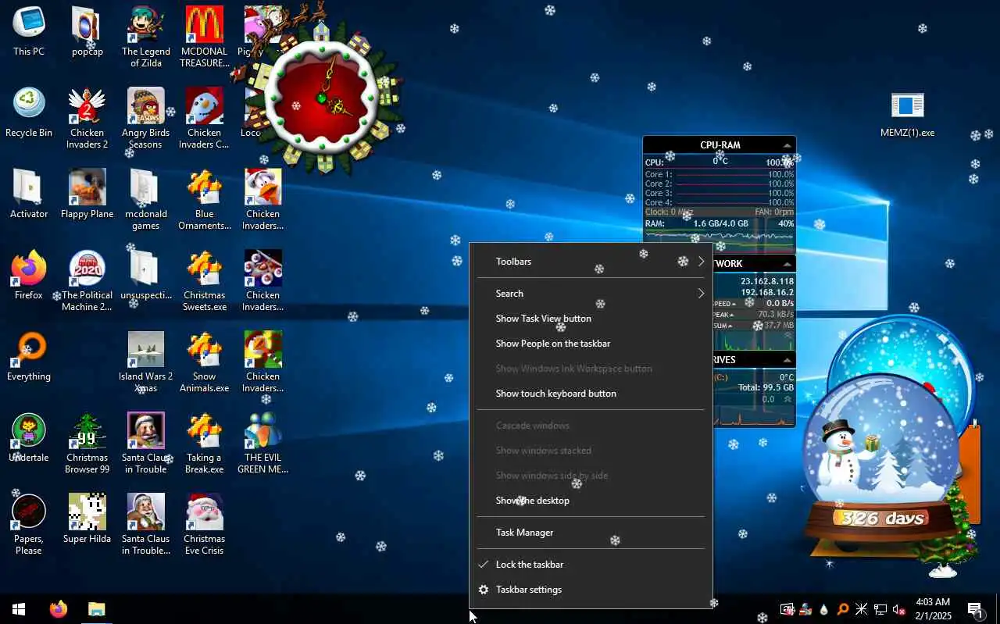Collapse the Network gadget section arrow

[x=787, y=264]
